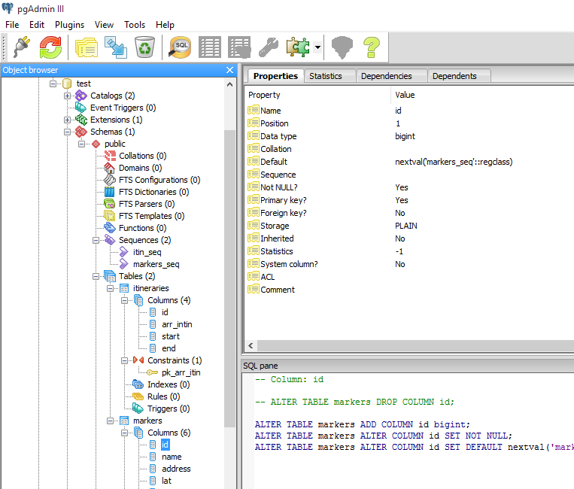
Task: Click the drop object recycle bin icon
Action: click(144, 47)
